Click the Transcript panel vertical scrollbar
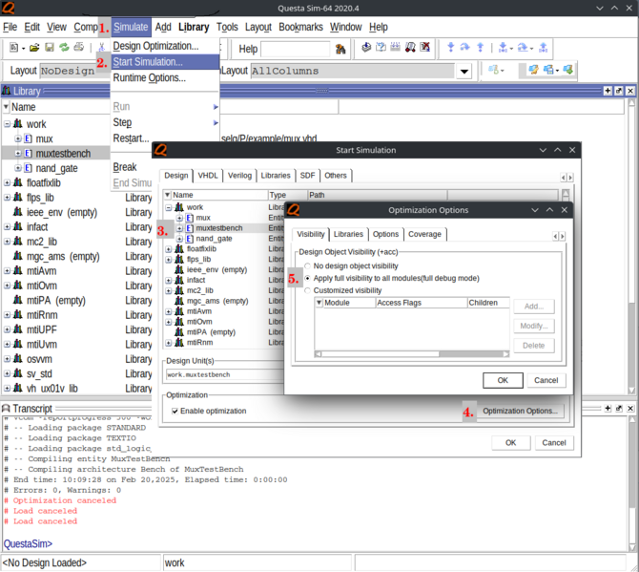Viewport: 639px width, 572px height. (631, 483)
